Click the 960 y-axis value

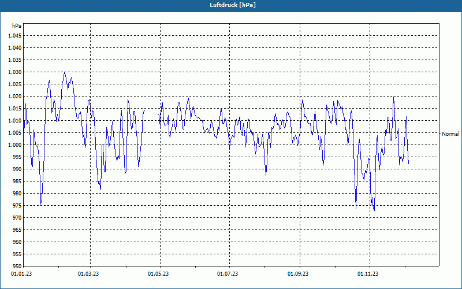click(17, 242)
